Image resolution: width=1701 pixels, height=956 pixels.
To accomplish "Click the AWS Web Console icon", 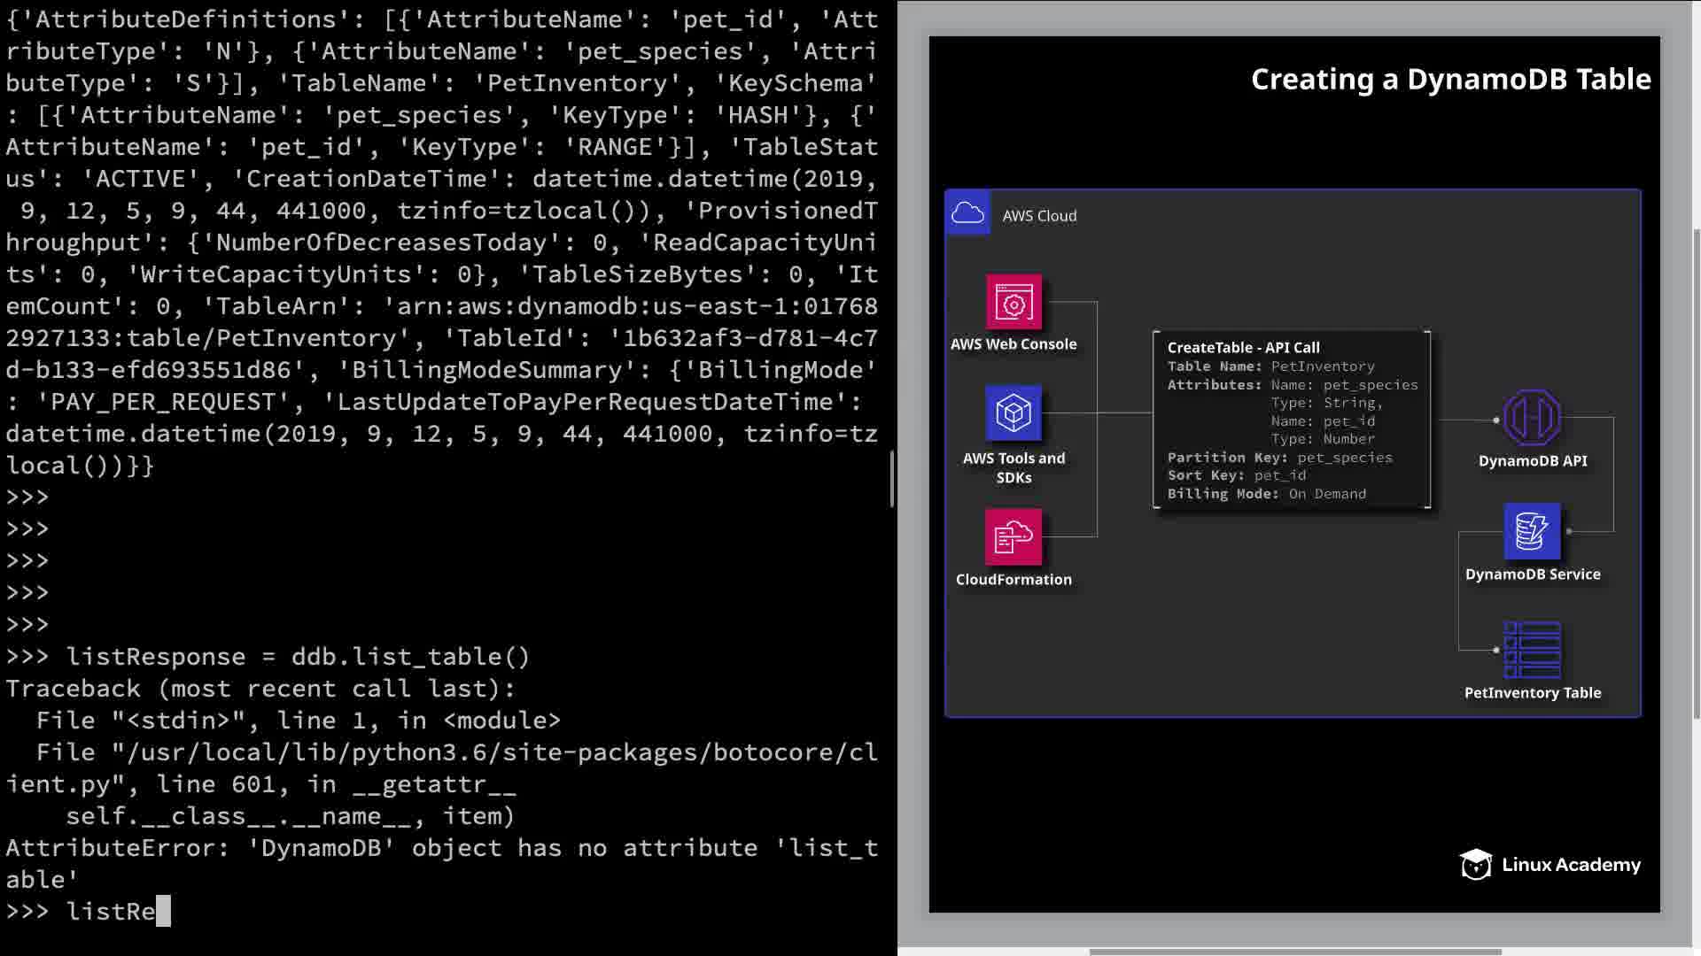I will [1014, 303].
